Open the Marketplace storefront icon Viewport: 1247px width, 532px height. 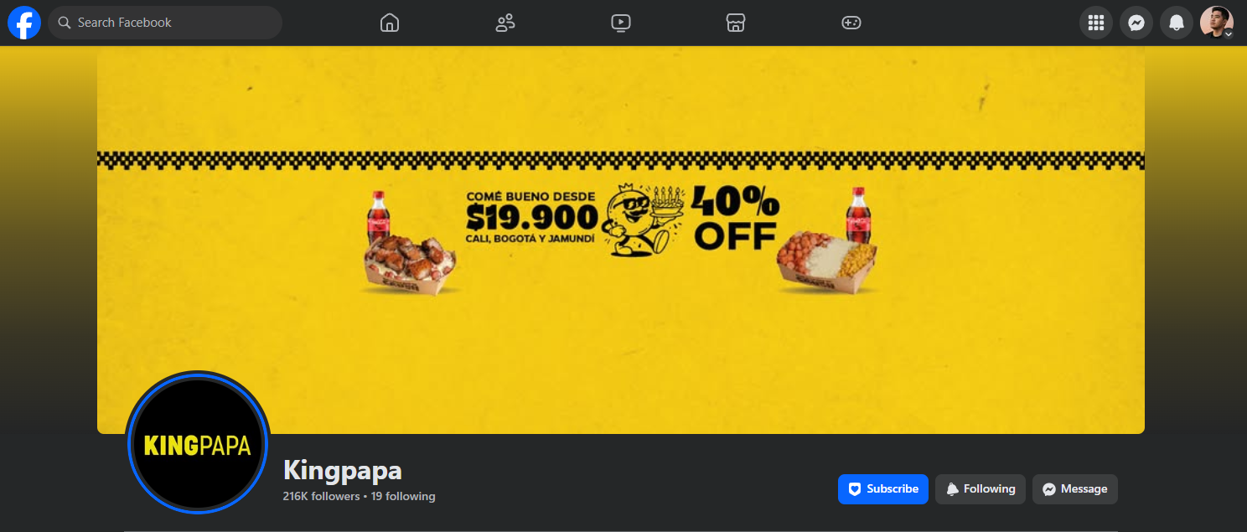click(x=736, y=23)
